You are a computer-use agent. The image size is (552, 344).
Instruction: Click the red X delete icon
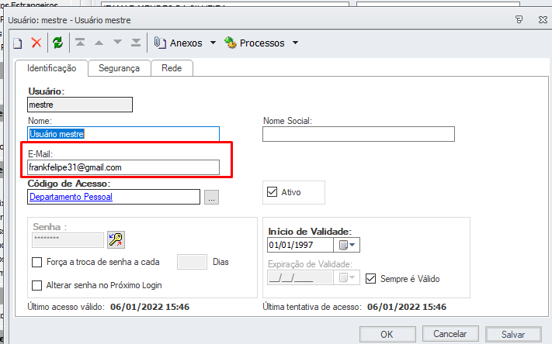[36, 43]
